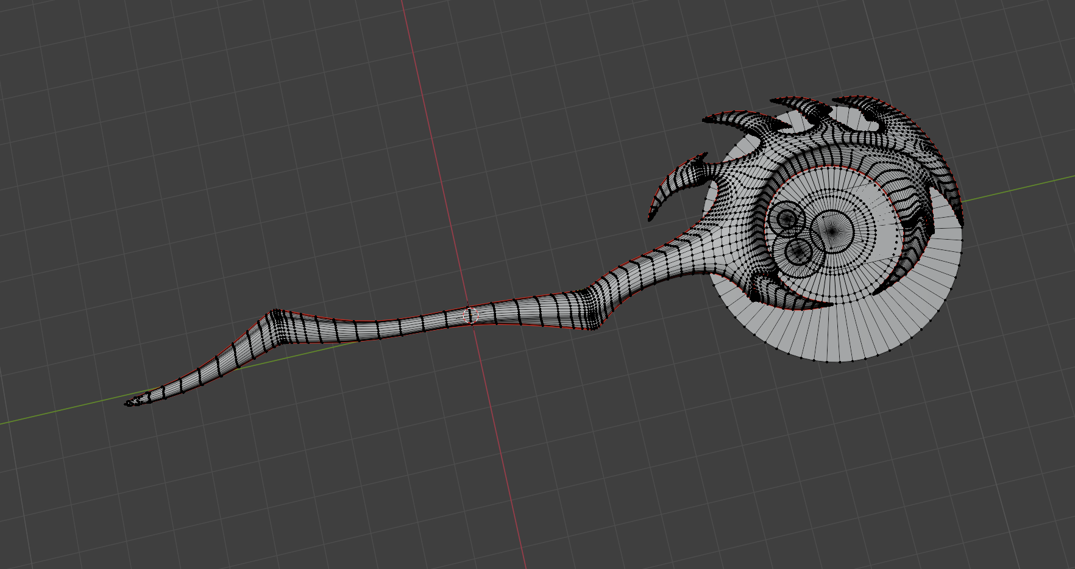Click the 3D cursor at the world origin
The height and width of the screenshot is (569, 1075).
470,315
